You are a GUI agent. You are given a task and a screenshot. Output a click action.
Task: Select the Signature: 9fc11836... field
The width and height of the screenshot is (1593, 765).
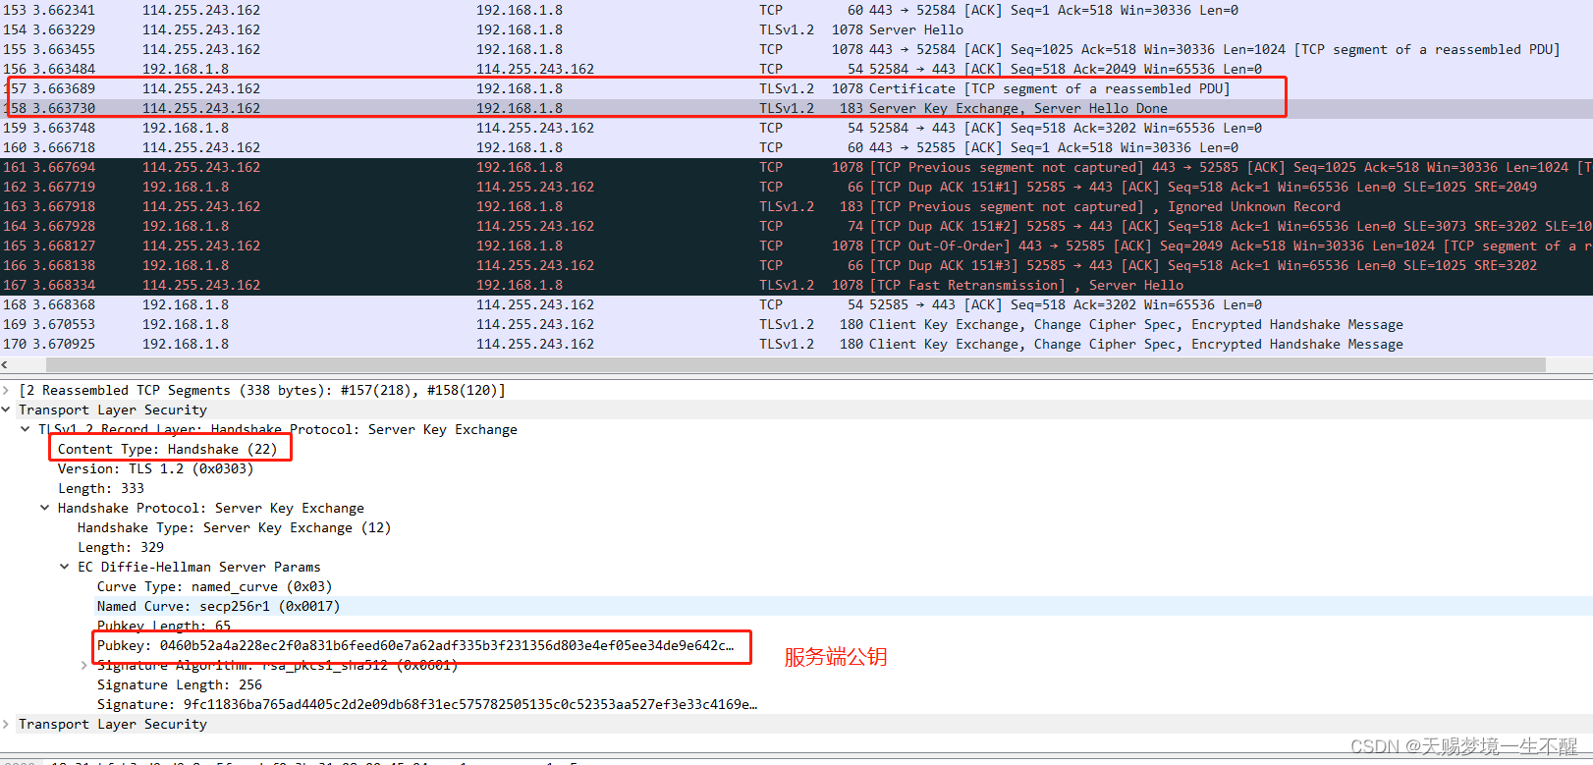(426, 704)
